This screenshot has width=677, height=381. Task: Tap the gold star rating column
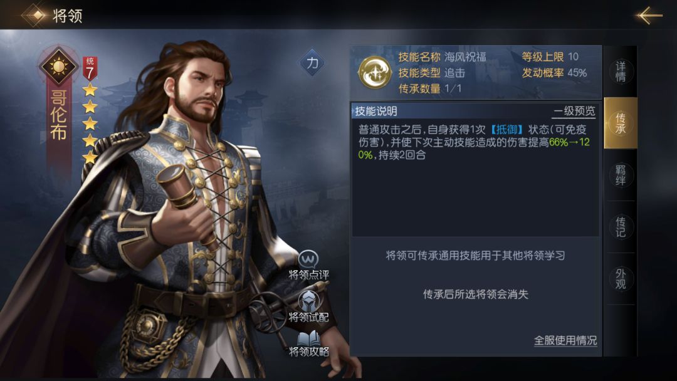[90, 123]
